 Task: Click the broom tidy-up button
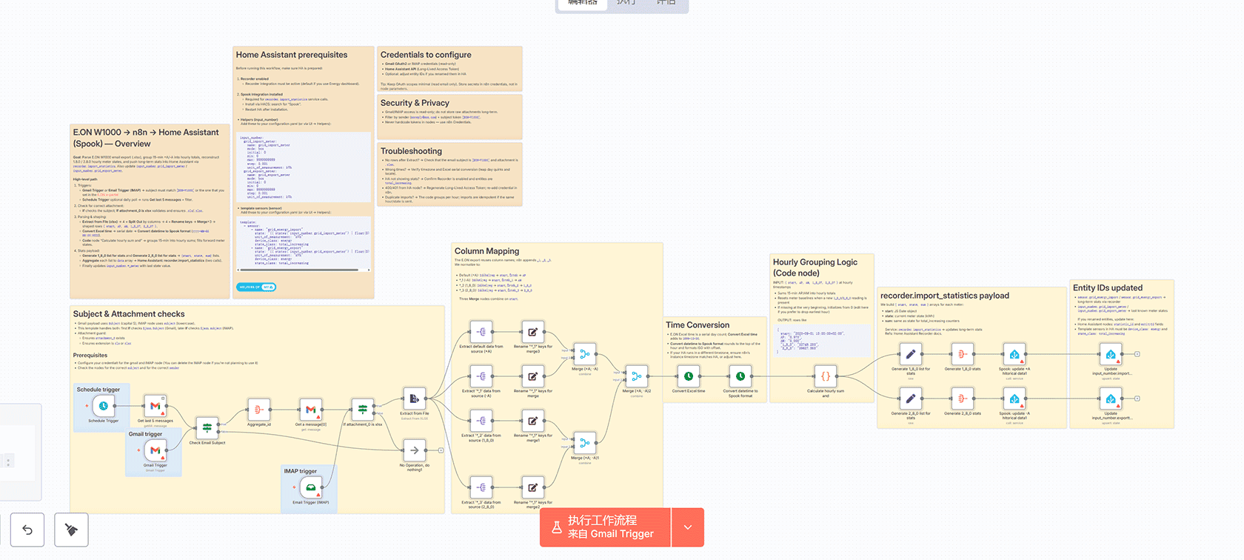71,530
